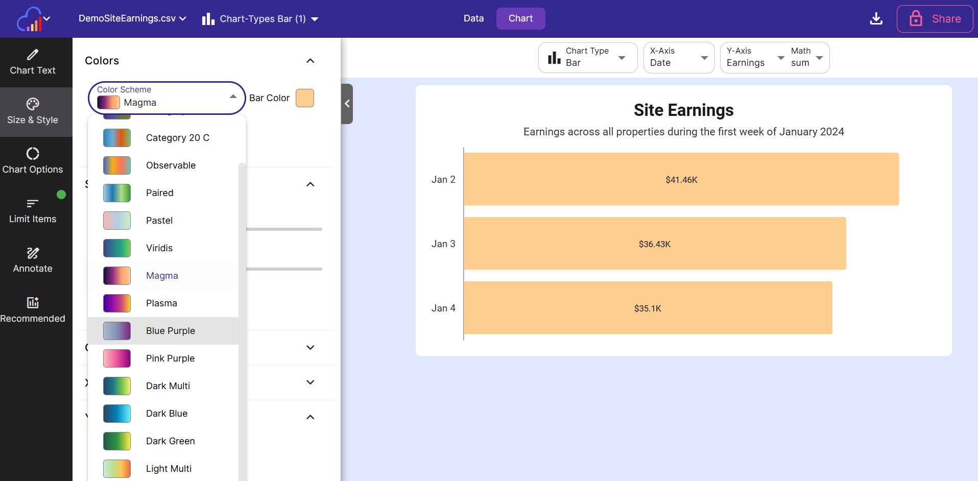The height and width of the screenshot is (481, 978).
Task: Click the color scheme list scrollbar
Action: tap(242, 322)
